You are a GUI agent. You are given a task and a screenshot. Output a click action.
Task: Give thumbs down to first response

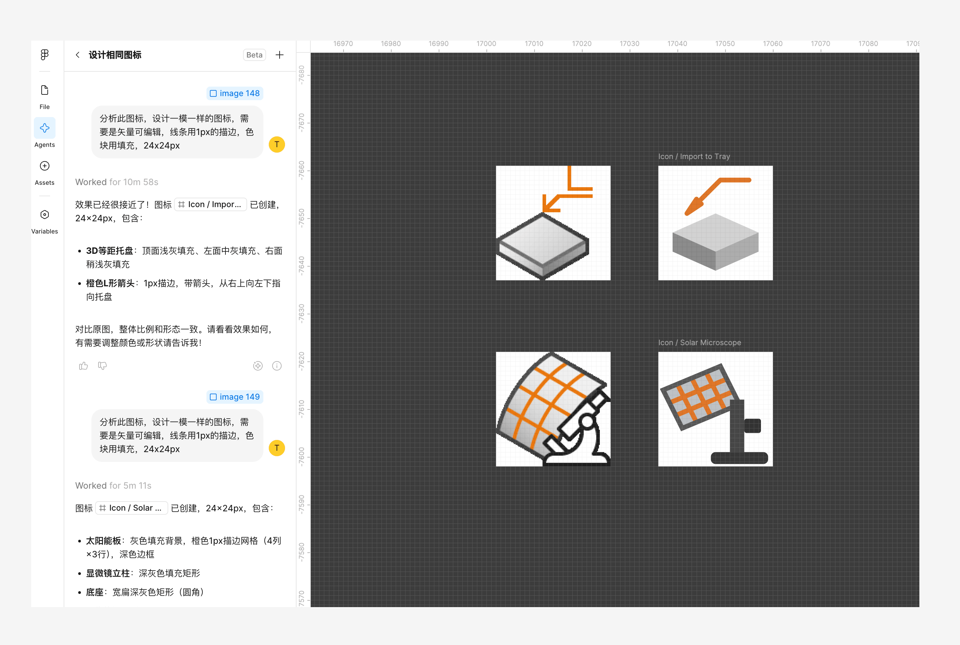click(x=103, y=366)
